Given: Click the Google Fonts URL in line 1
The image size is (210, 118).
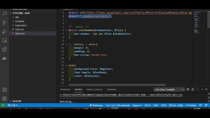Looking at the screenshot, I should point(139,12).
